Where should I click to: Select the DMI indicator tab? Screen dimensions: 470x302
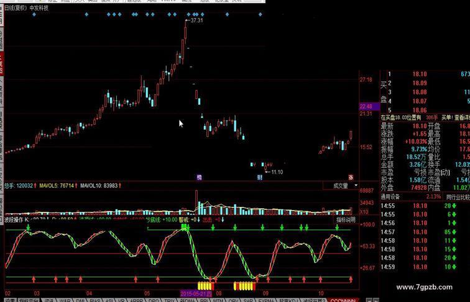coord(80,300)
